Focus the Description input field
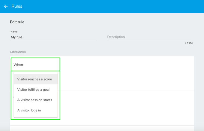This screenshot has width=204, height=131. tap(150, 37)
